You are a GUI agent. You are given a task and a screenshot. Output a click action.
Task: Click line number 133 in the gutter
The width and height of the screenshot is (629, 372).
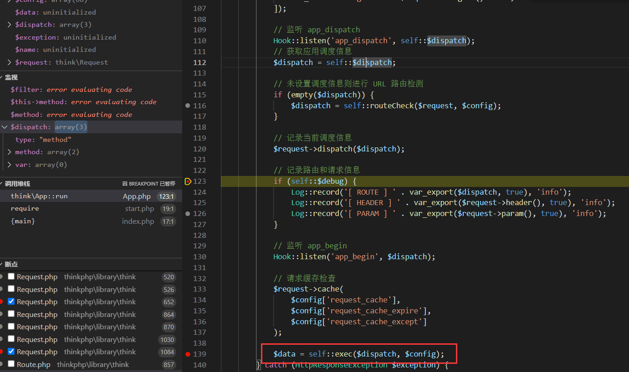click(x=199, y=289)
